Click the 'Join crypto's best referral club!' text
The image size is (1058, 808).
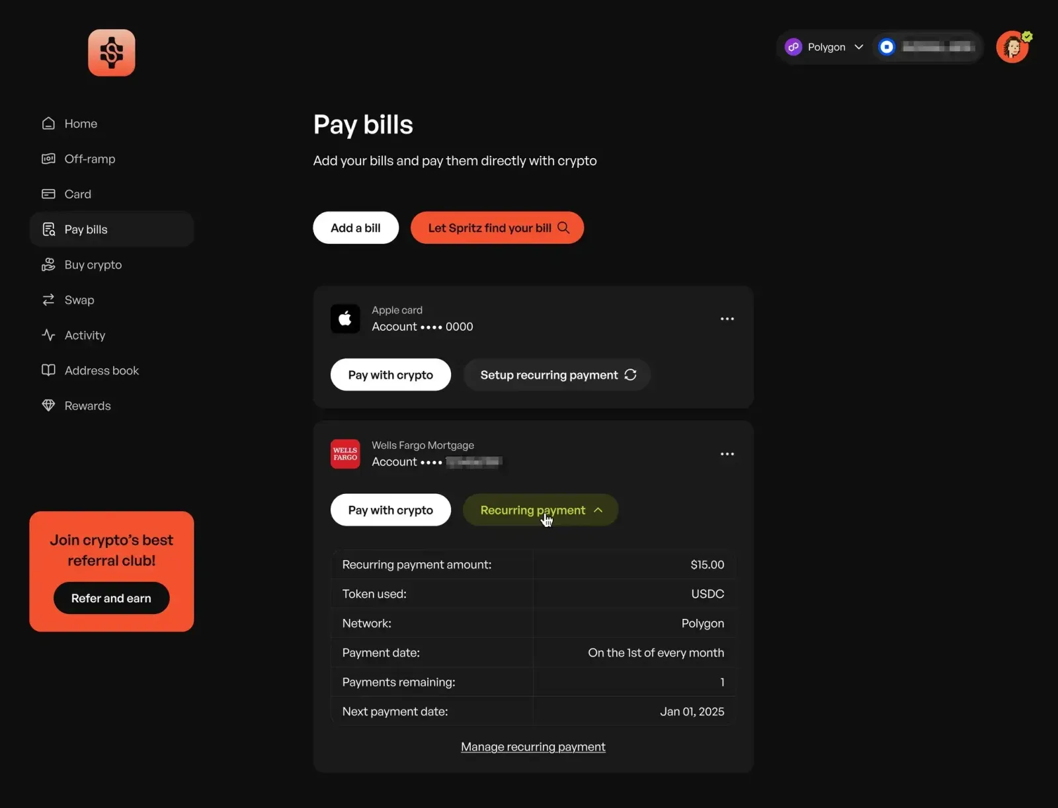(x=112, y=550)
